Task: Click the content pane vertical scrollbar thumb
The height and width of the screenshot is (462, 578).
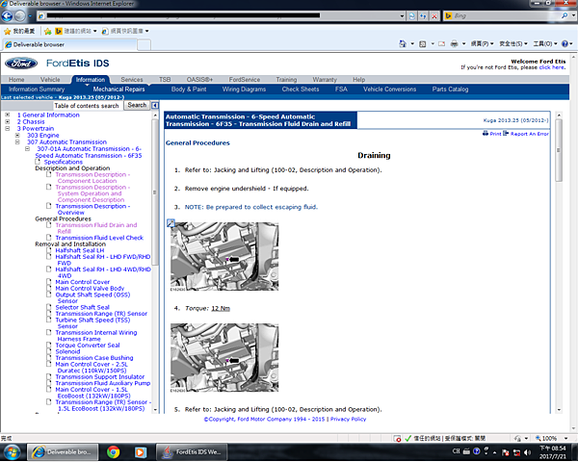Action: [x=559, y=150]
